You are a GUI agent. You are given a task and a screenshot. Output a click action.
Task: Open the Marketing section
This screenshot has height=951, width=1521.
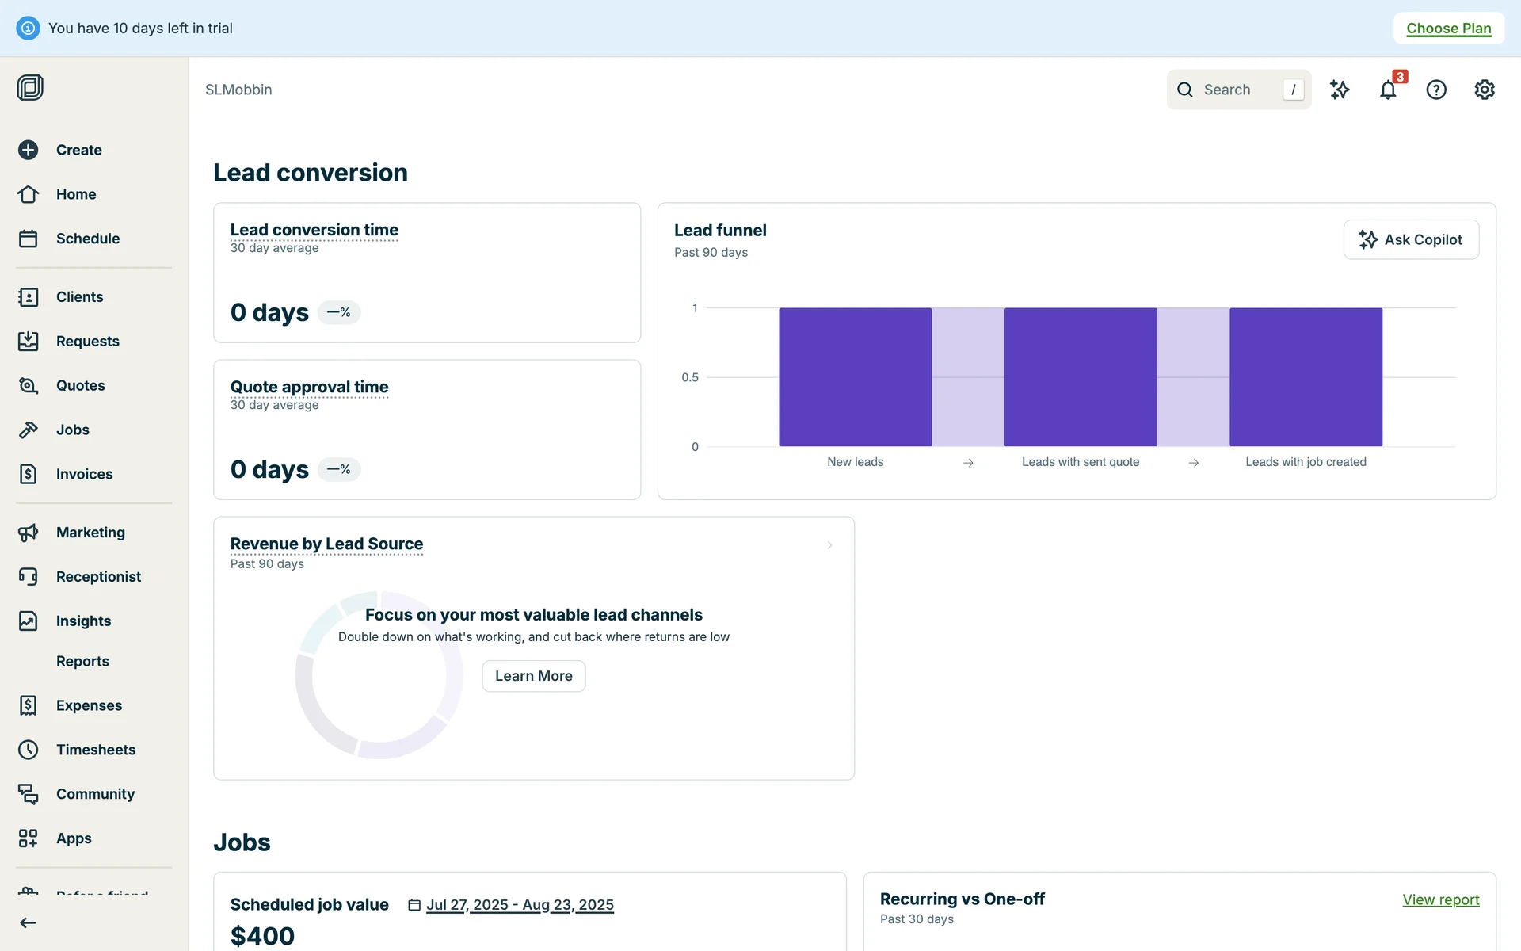click(x=90, y=533)
